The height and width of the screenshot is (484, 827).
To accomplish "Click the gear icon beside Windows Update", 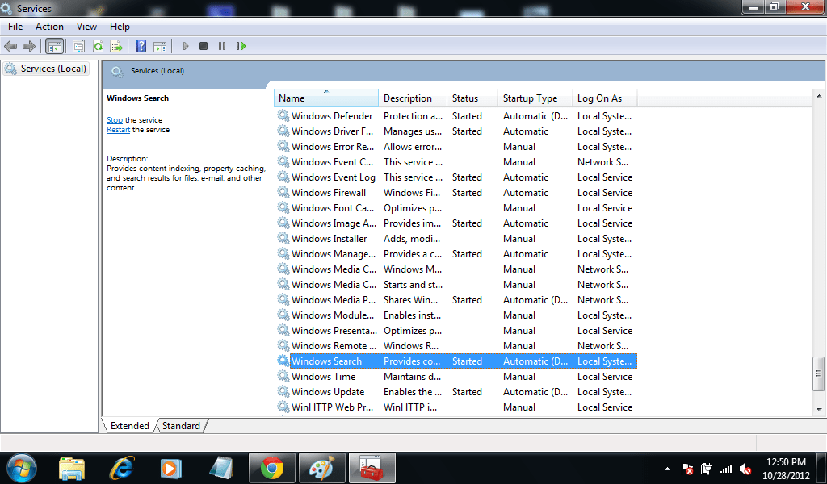I will pyautogui.click(x=283, y=391).
